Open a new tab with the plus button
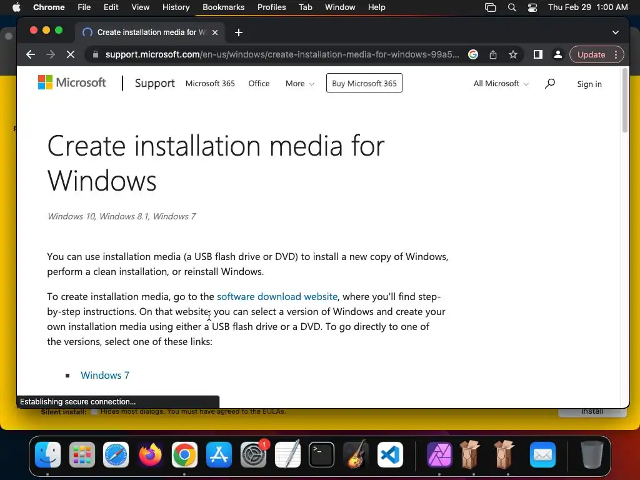 (239, 32)
